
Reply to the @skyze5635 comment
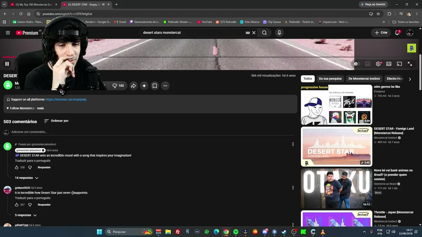click(44, 205)
